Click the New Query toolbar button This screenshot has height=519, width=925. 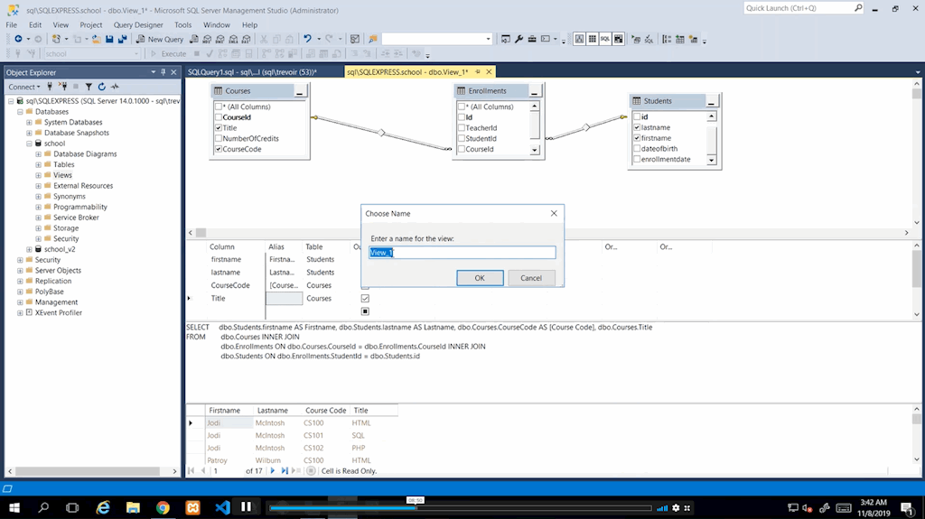pos(160,39)
